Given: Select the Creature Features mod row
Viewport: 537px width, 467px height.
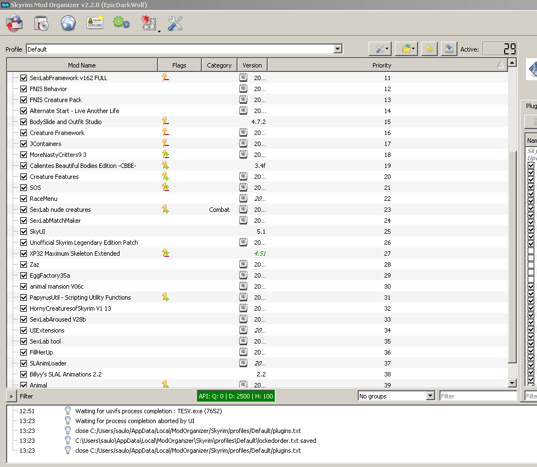Looking at the screenshot, I should (x=257, y=177).
